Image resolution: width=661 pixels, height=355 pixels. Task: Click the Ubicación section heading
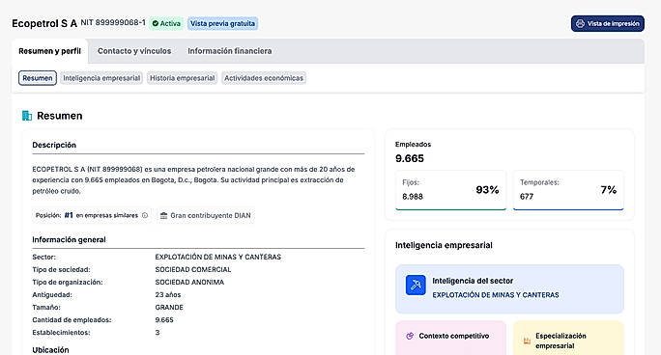(x=50, y=350)
